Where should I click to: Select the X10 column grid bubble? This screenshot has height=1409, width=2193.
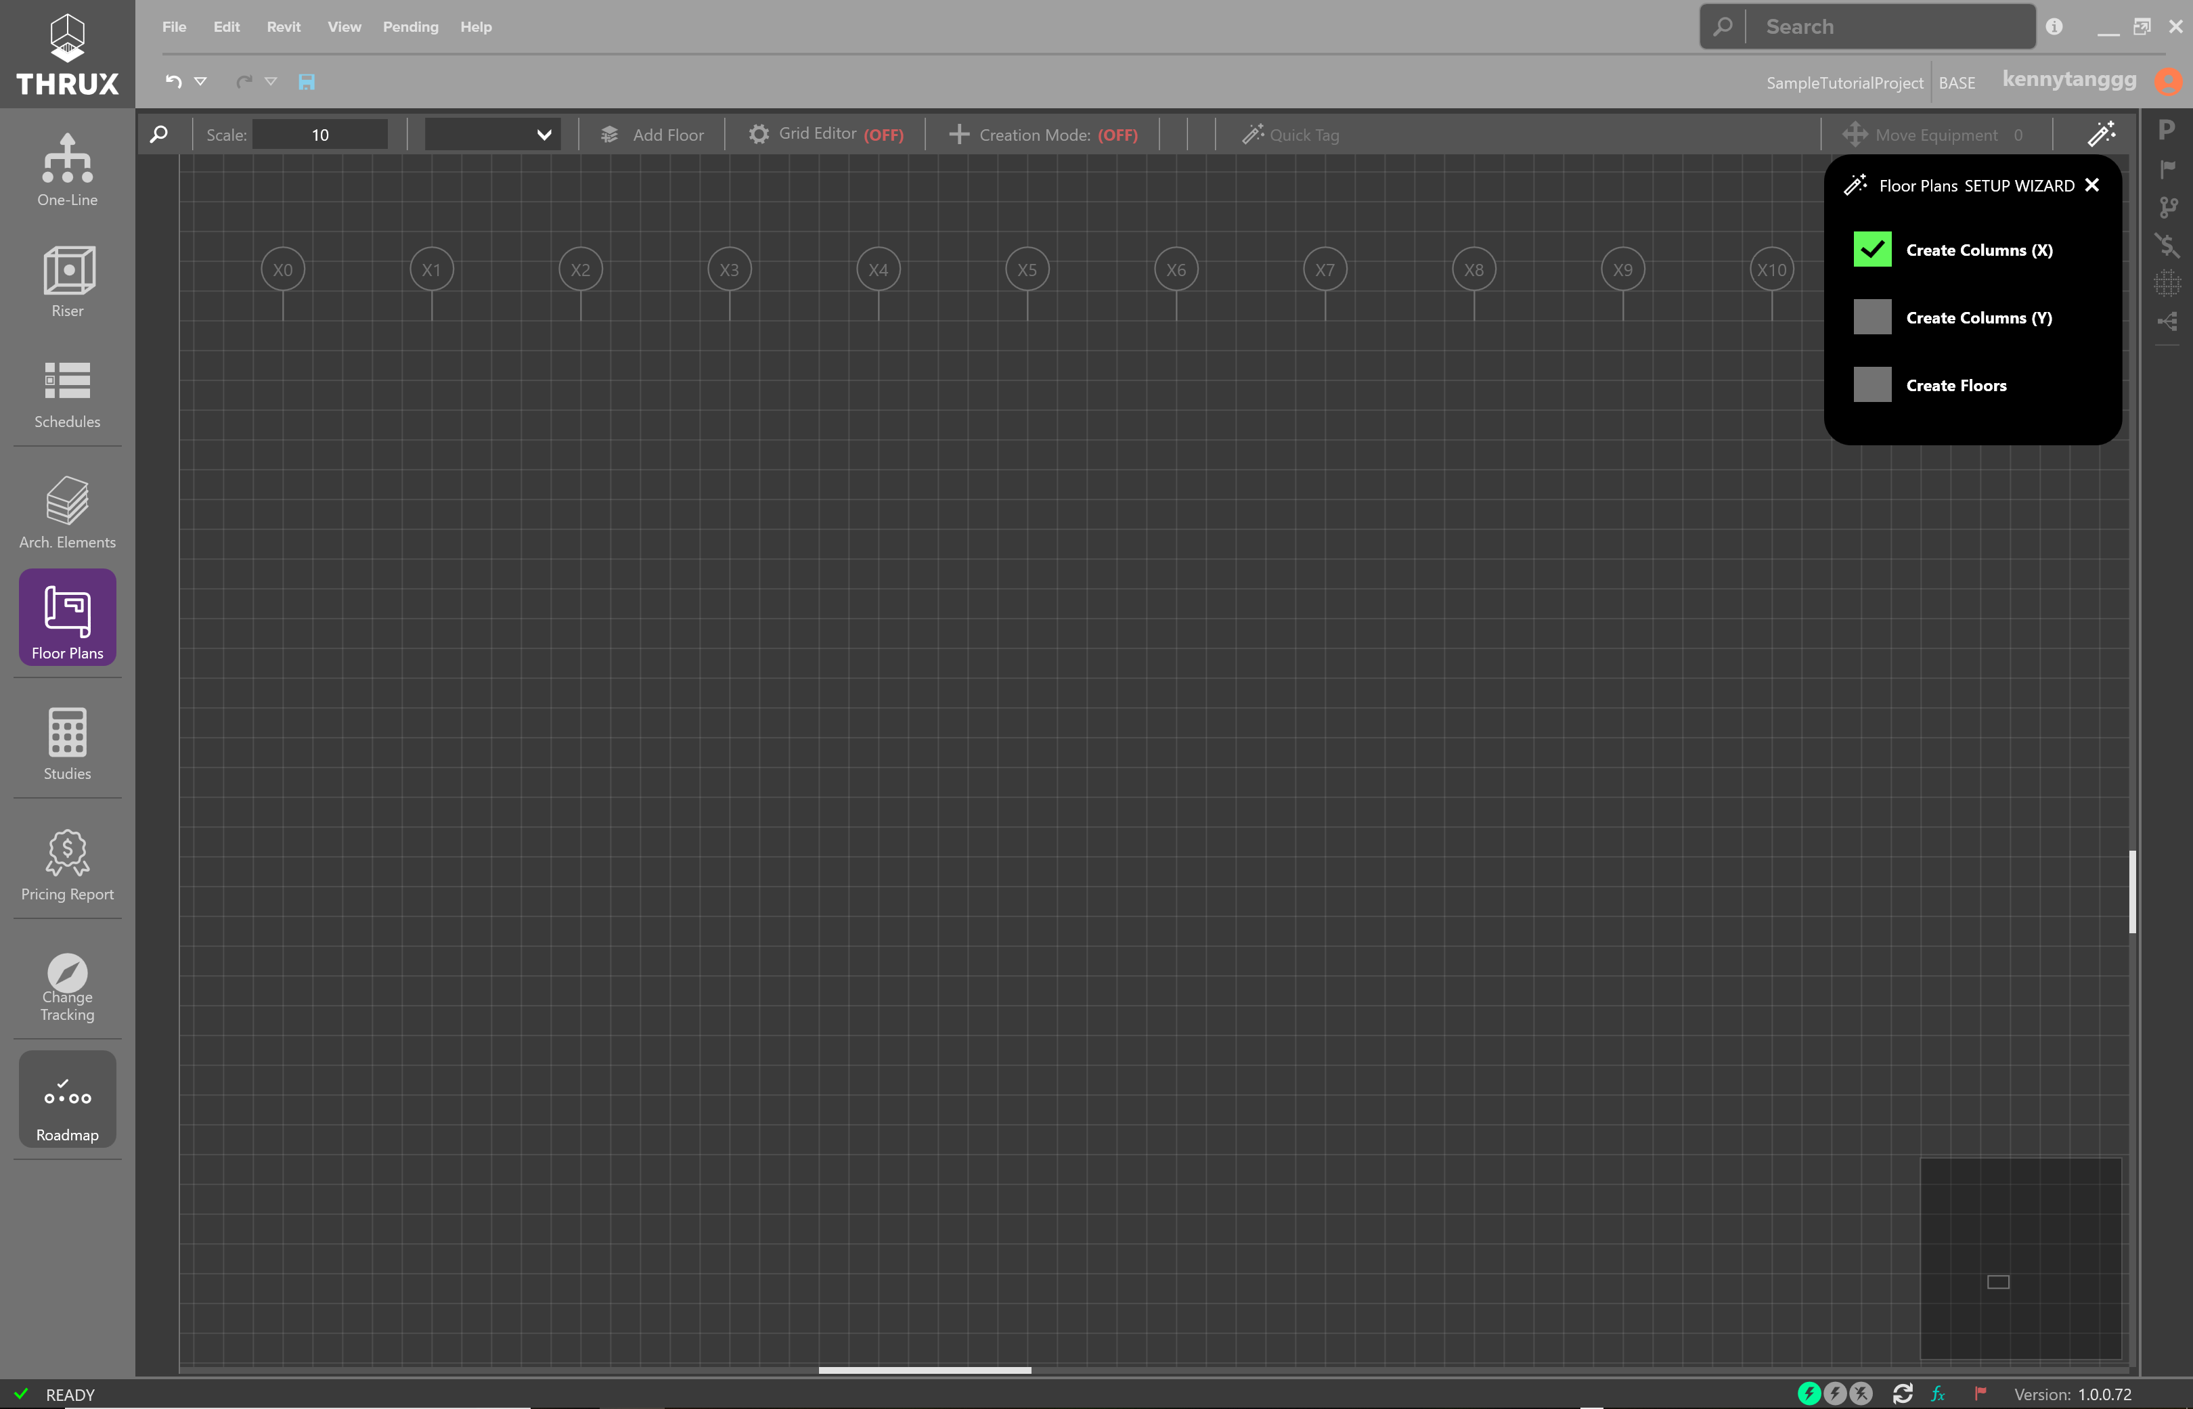(x=1771, y=270)
